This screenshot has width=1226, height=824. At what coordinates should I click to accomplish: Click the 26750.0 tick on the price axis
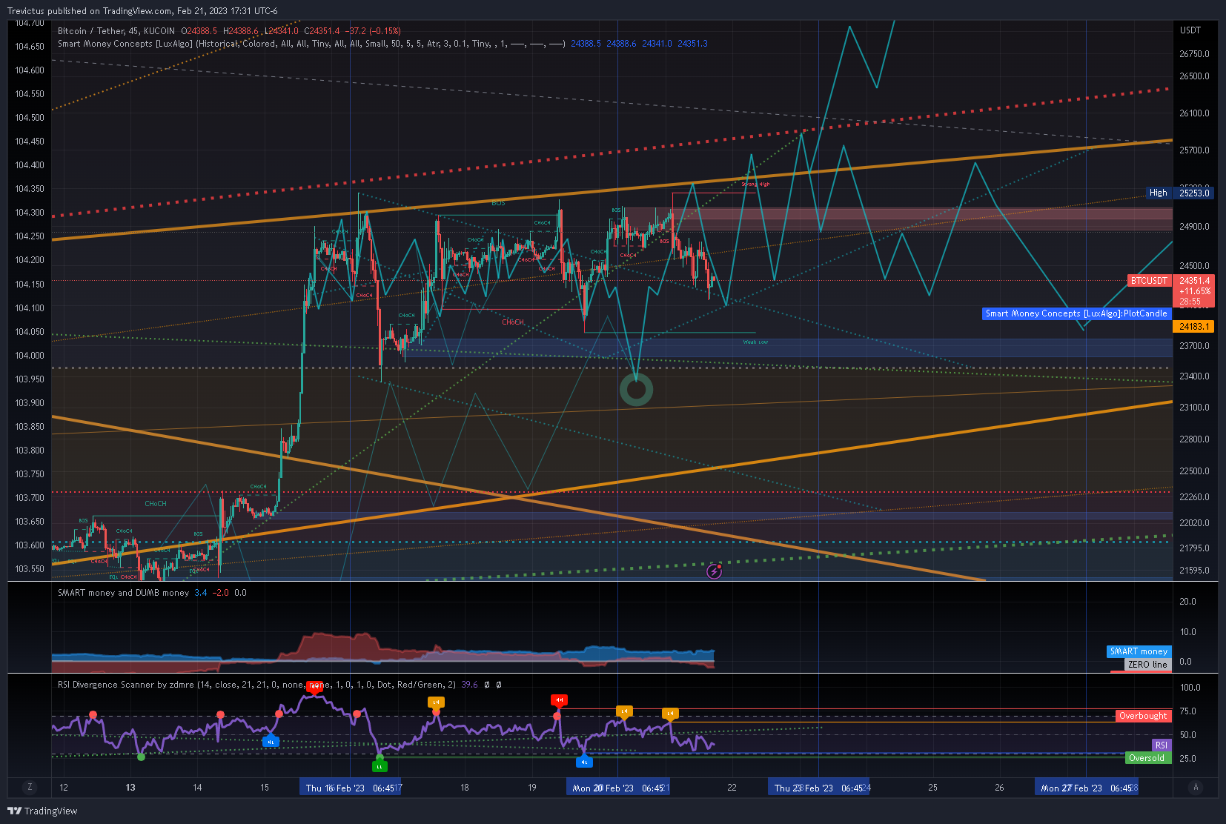pos(1194,54)
